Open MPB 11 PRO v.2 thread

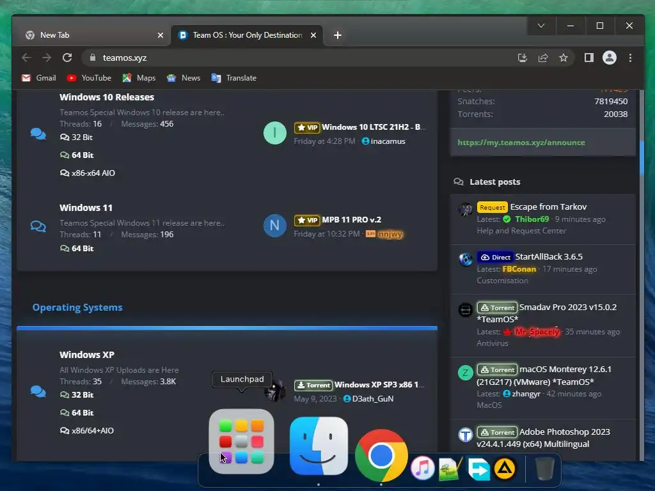coord(351,220)
